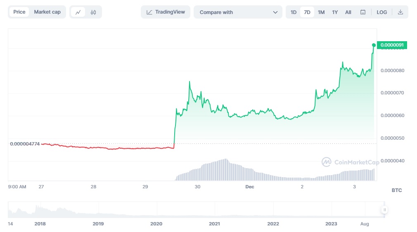Select the 1D timeframe tab
The image size is (417, 232).
294,12
